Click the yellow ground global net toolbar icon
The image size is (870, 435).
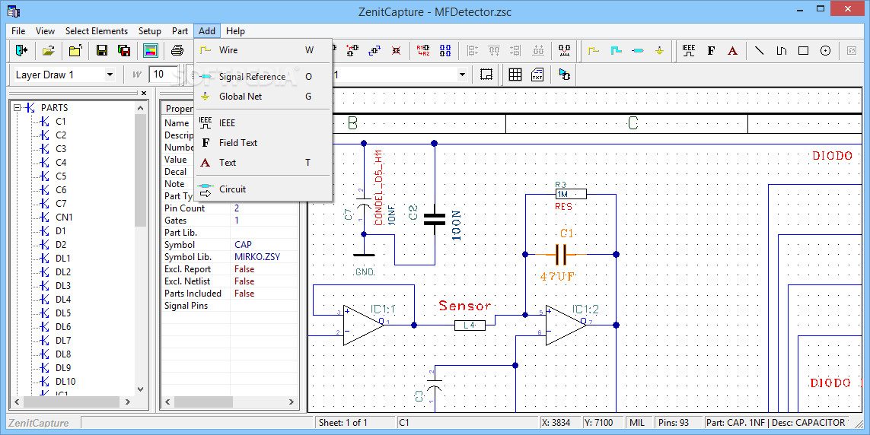(659, 51)
